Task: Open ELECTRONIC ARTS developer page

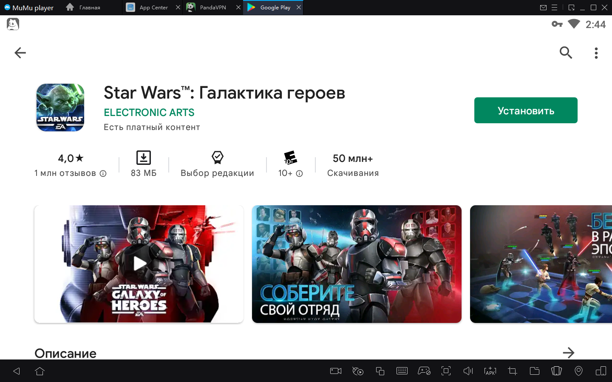Action: 149,113
